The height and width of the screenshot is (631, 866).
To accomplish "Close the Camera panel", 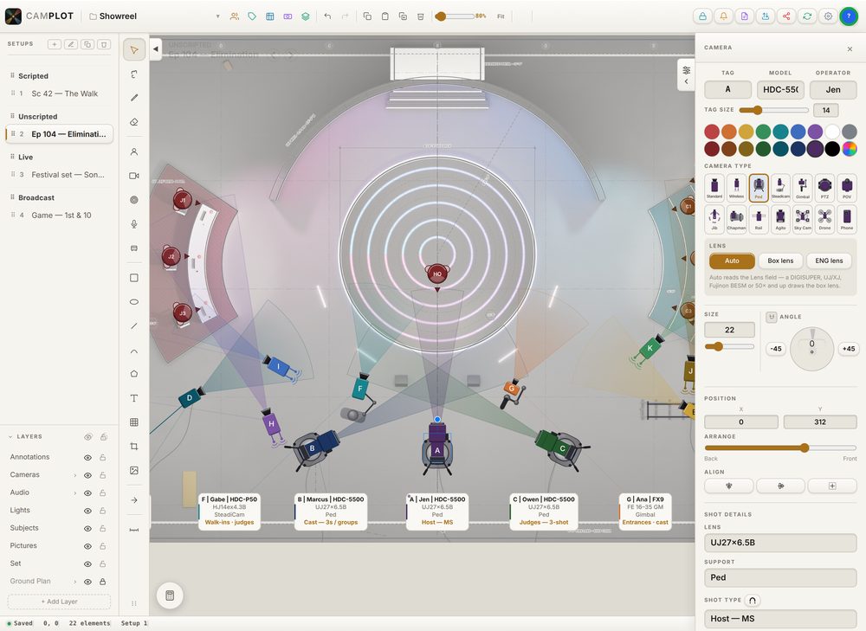I will pyautogui.click(x=850, y=49).
